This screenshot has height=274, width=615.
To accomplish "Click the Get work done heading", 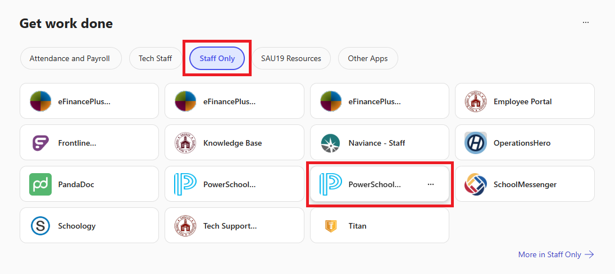I will click(x=66, y=24).
